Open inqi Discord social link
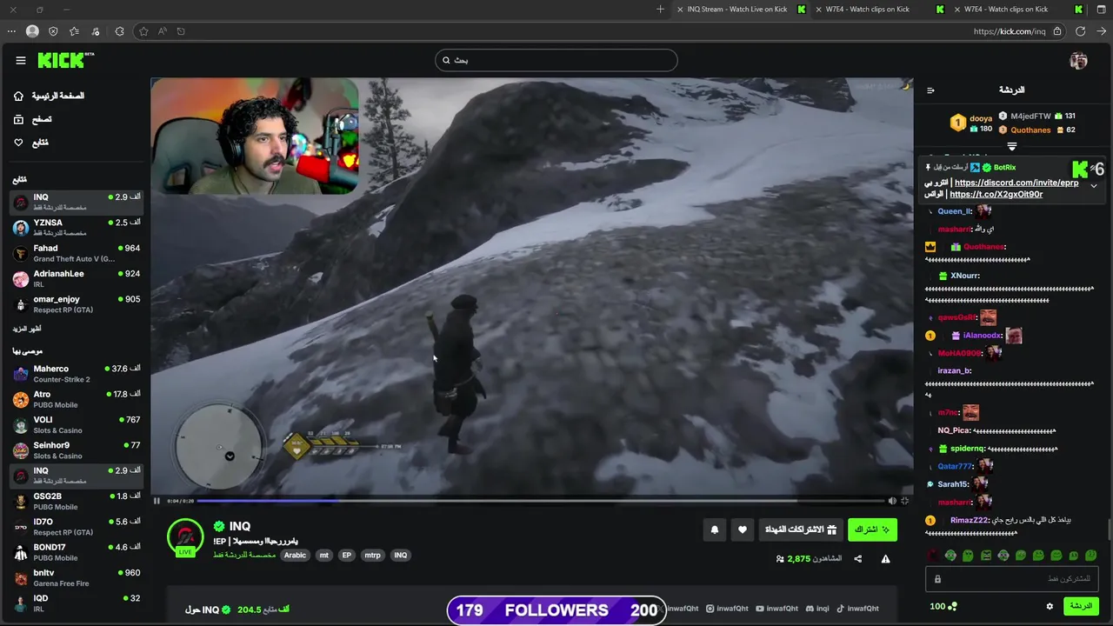Viewport: 1113px width, 626px height. point(817,609)
